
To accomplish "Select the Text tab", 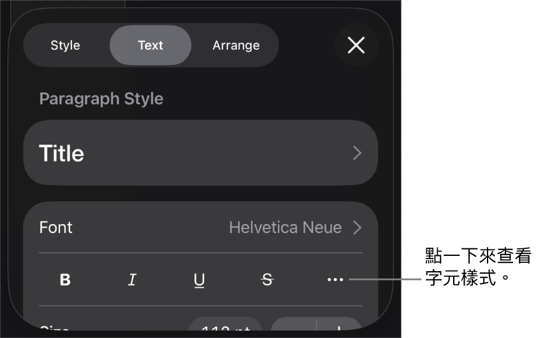I will pos(150,45).
